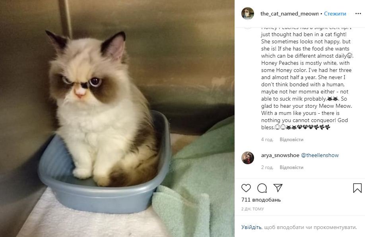The width and height of the screenshot is (365, 237).
Task: Open the_cat_named_meow profile avatar
Action: (248, 14)
